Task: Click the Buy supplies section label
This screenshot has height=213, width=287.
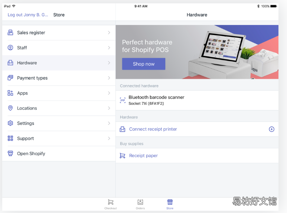Action: (131, 143)
